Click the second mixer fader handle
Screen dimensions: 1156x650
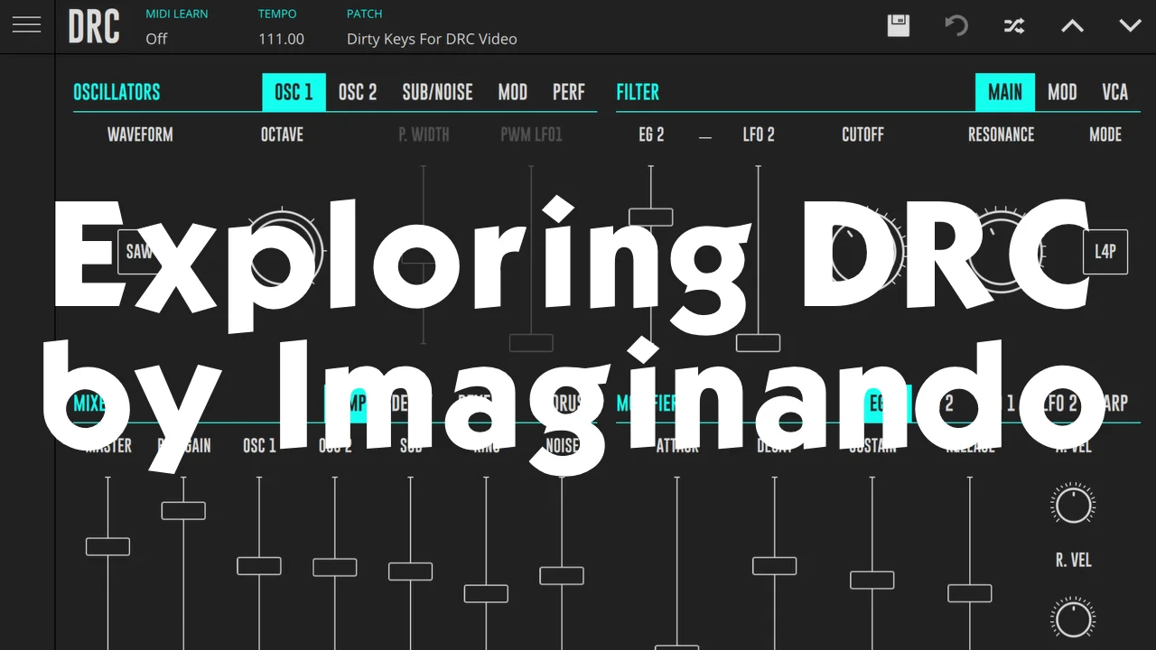coord(183,510)
